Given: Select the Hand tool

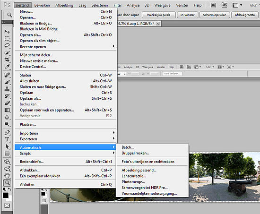Looking at the screenshot, I should point(7,176).
